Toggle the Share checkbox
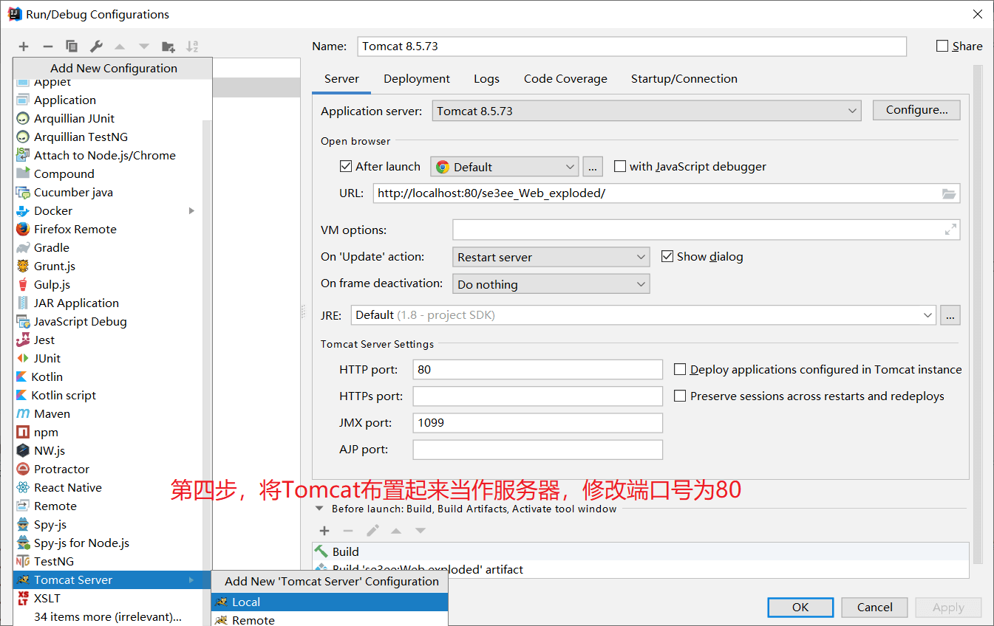 pos(942,46)
